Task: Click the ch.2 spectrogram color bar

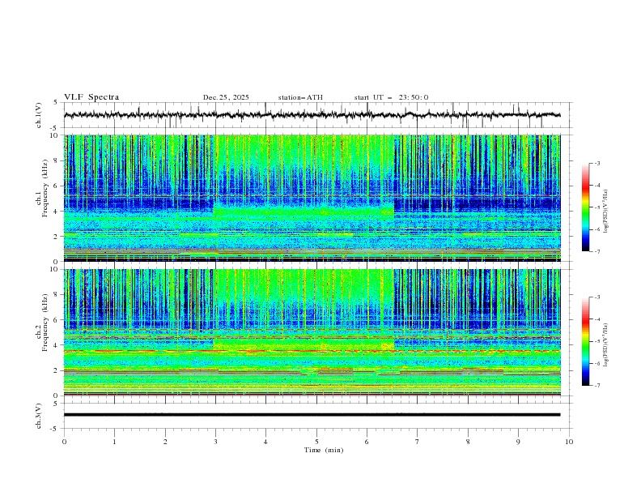Action: pyautogui.click(x=585, y=341)
